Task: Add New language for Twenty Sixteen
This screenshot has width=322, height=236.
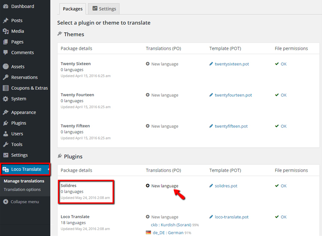Action: 165,64
